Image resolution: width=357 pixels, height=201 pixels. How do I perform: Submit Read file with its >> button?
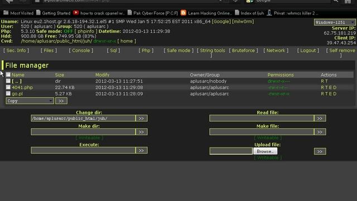point(320,118)
